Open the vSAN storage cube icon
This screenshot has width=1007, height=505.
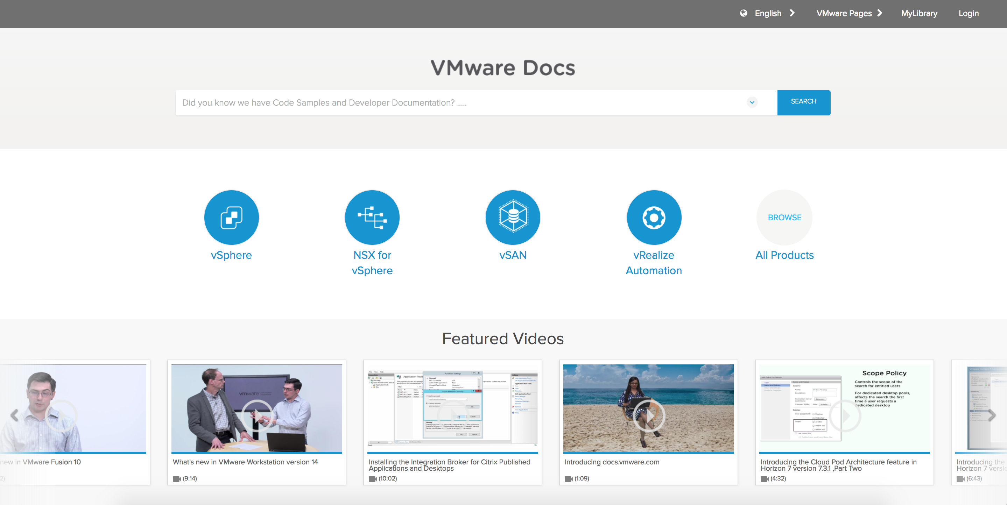pos(513,217)
